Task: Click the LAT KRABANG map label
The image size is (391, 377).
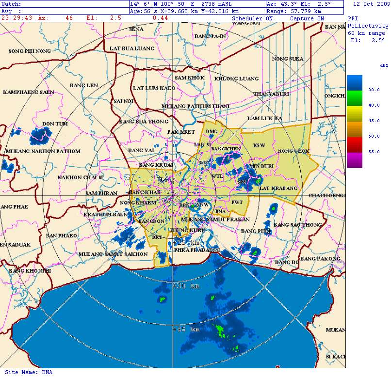Action: pyautogui.click(x=278, y=188)
